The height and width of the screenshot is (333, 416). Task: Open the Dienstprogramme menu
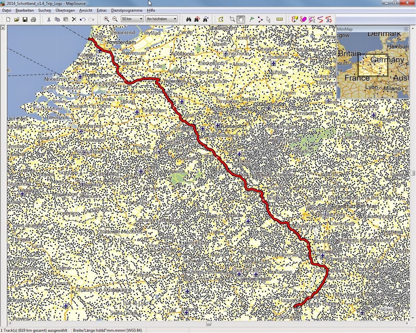coord(127,10)
